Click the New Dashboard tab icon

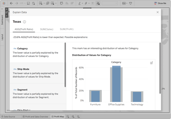[x=73, y=117]
